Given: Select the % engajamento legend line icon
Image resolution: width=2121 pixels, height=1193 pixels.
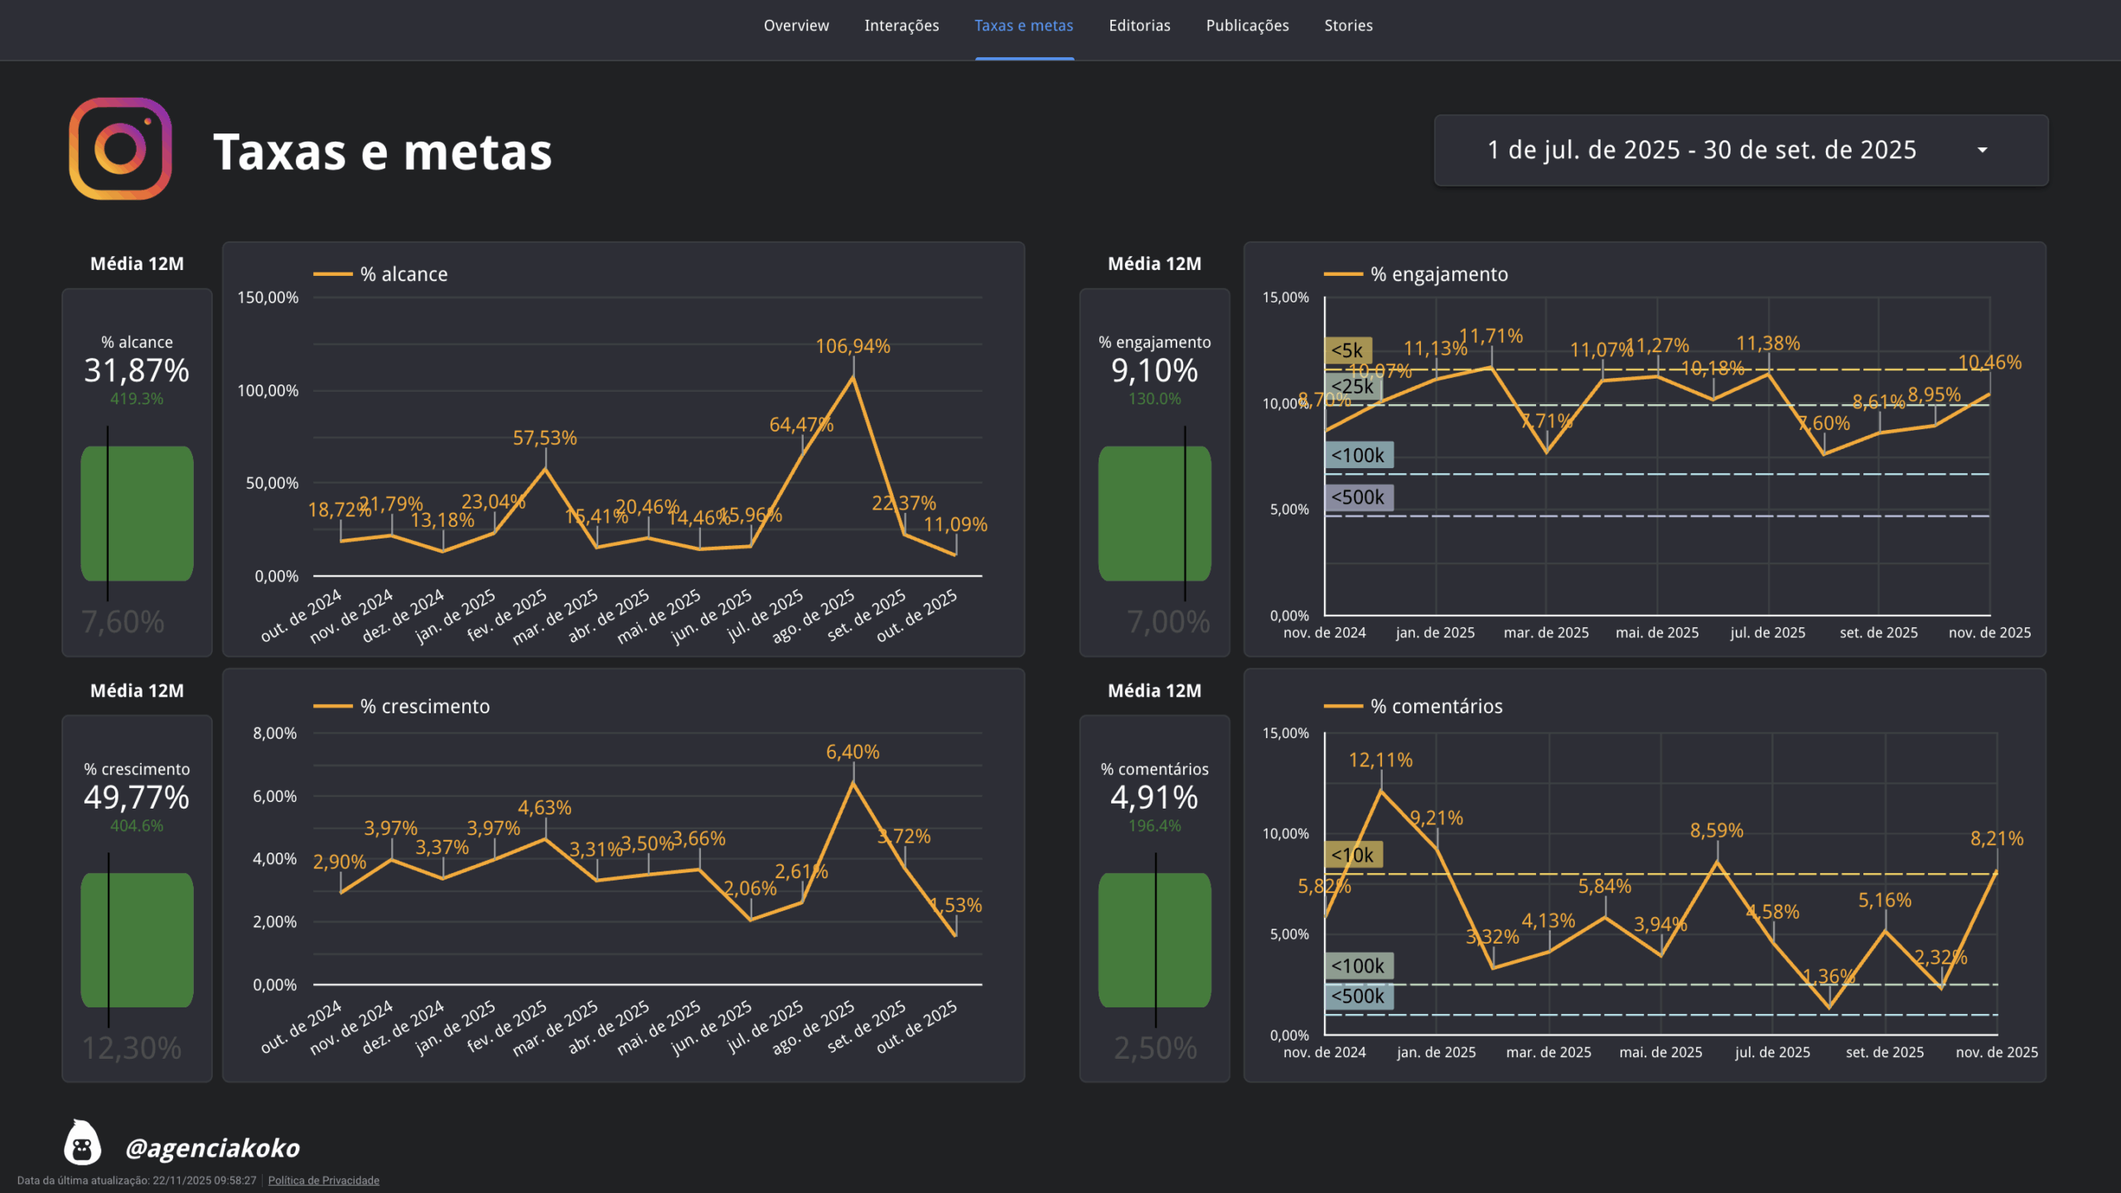Looking at the screenshot, I should click(1344, 273).
